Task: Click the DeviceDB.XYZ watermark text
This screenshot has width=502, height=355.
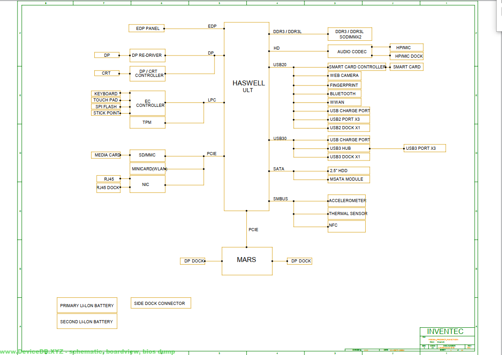Action: 88,351
